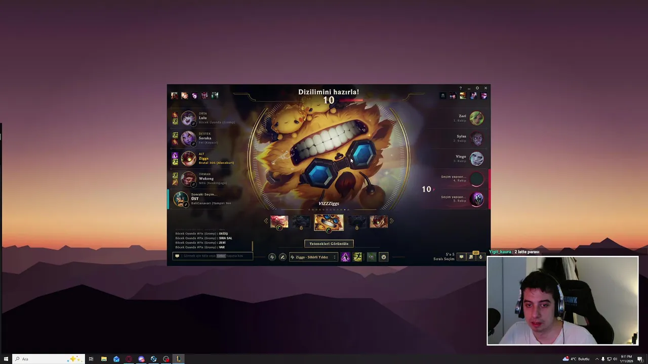Click swap icon on Soraka's portrait
Image resolution: width=648 pixels, height=364 pixels.
click(193, 144)
